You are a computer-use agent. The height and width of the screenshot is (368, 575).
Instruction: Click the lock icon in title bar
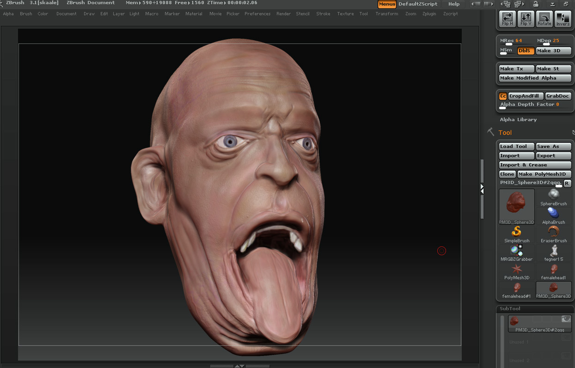tap(535, 4)
